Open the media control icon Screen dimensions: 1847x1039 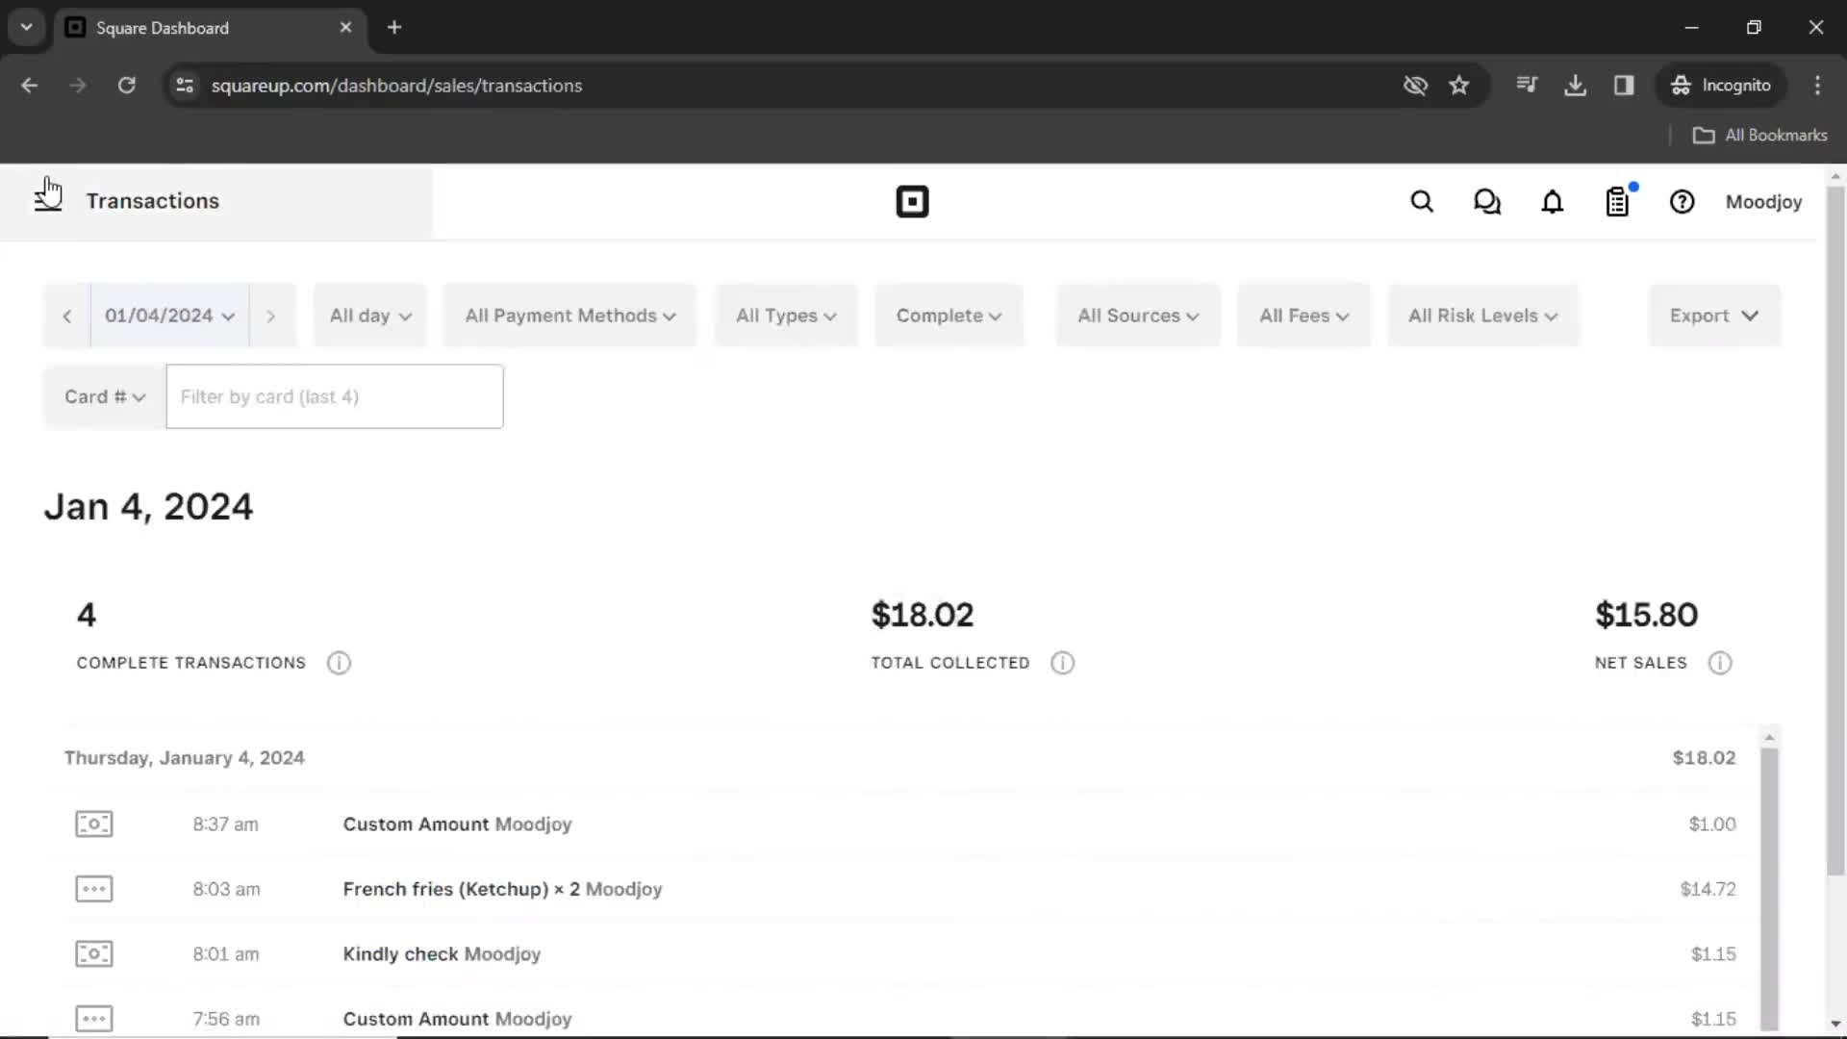pos(1527,86)
